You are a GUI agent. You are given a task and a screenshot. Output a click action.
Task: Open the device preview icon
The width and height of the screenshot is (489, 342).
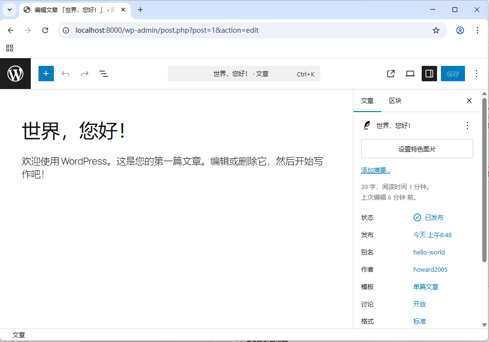[x=410, y=73]
